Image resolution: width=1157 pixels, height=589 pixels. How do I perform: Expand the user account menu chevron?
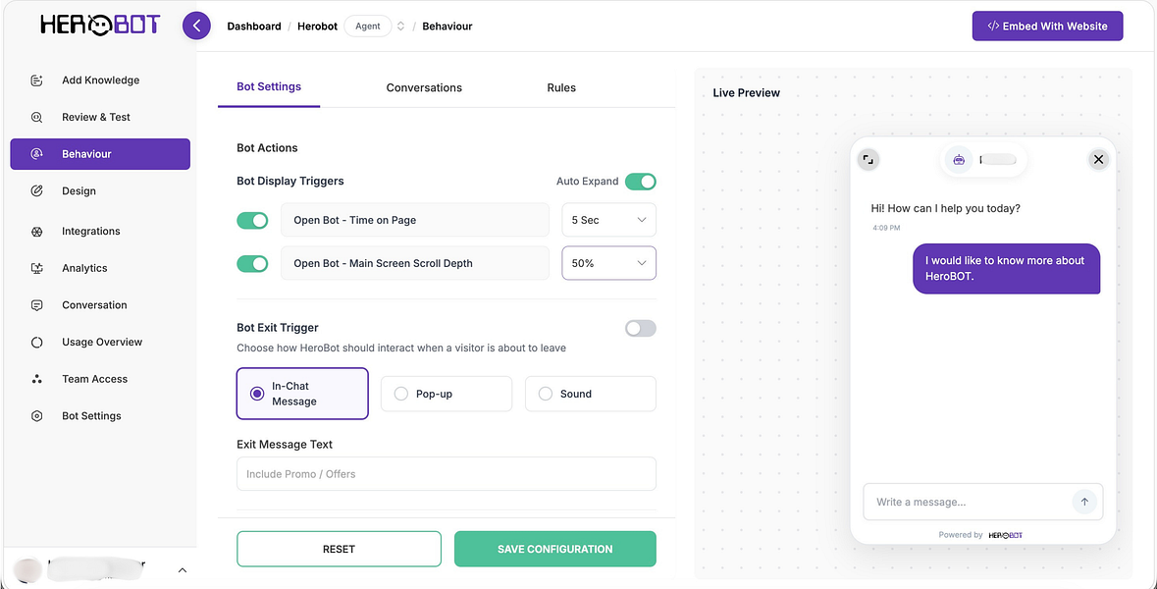[183, 569]
